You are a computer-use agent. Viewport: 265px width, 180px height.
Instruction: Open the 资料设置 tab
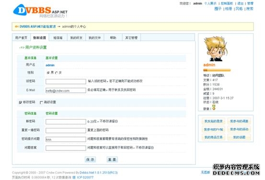(x=40, y=38)
